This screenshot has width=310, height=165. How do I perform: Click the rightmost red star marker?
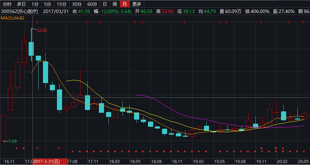[x=303, y=152]
